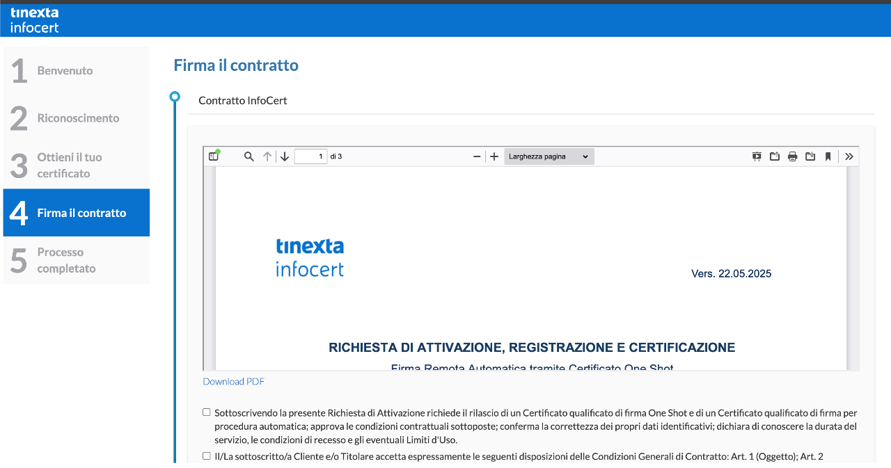Image resolution: width=891 pixels, height=468 pixels.
Task: Zoom in the PDF with plus
Action: [494, 156]
